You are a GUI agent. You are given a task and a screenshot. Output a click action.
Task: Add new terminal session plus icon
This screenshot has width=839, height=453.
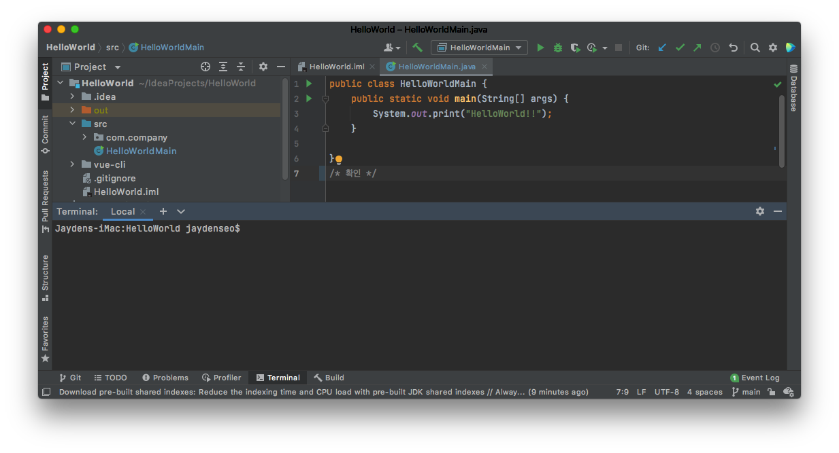163,211
